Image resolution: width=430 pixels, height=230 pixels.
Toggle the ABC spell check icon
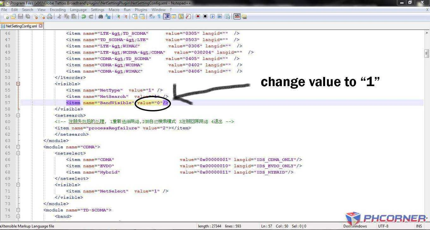click(237, 16)
